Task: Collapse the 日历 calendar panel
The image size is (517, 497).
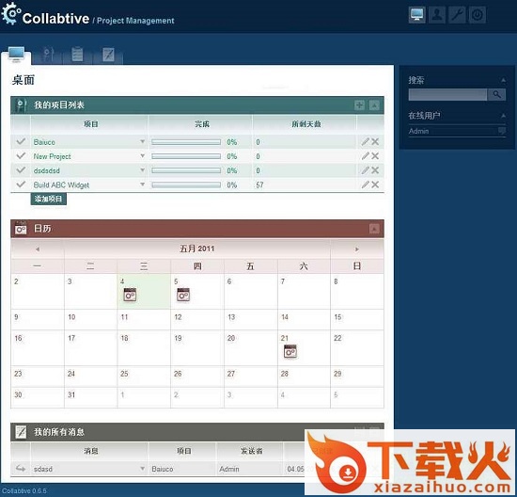Action: pyautogui.click(x=374, y=229)
